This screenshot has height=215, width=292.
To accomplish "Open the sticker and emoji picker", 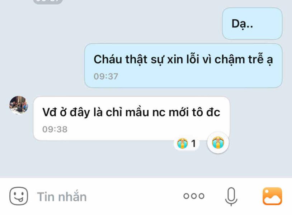I will click(x=19, y=196).
